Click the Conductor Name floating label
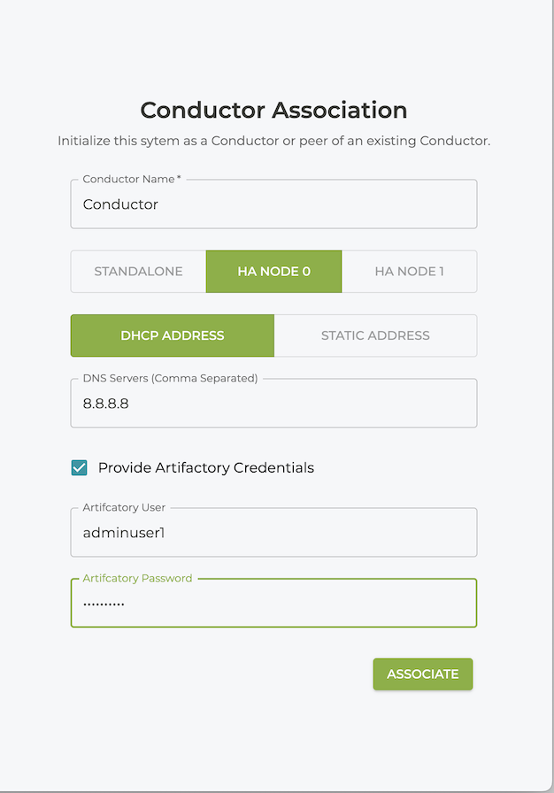The width and height of the screenshot is (554, 793). pyautogui.click(x=131, y=179)
